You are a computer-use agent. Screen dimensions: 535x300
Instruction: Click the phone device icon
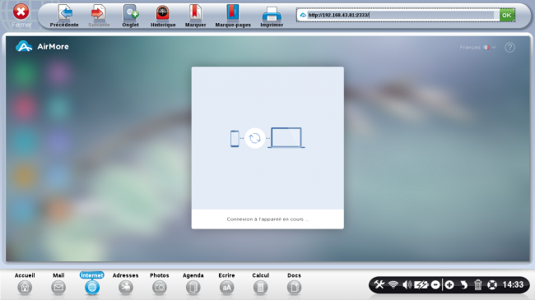pos(235,138)
